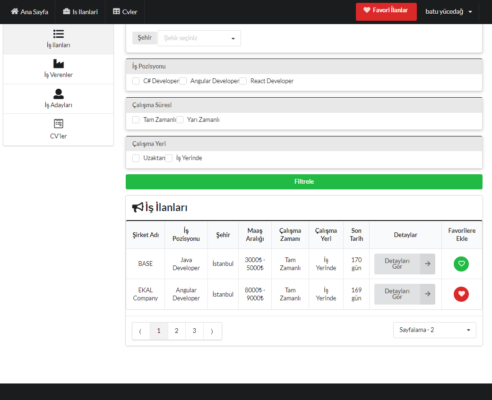Click the megaphone icon by İş İlanları heading
Viewport: 492px width, 400px height.
138,207
